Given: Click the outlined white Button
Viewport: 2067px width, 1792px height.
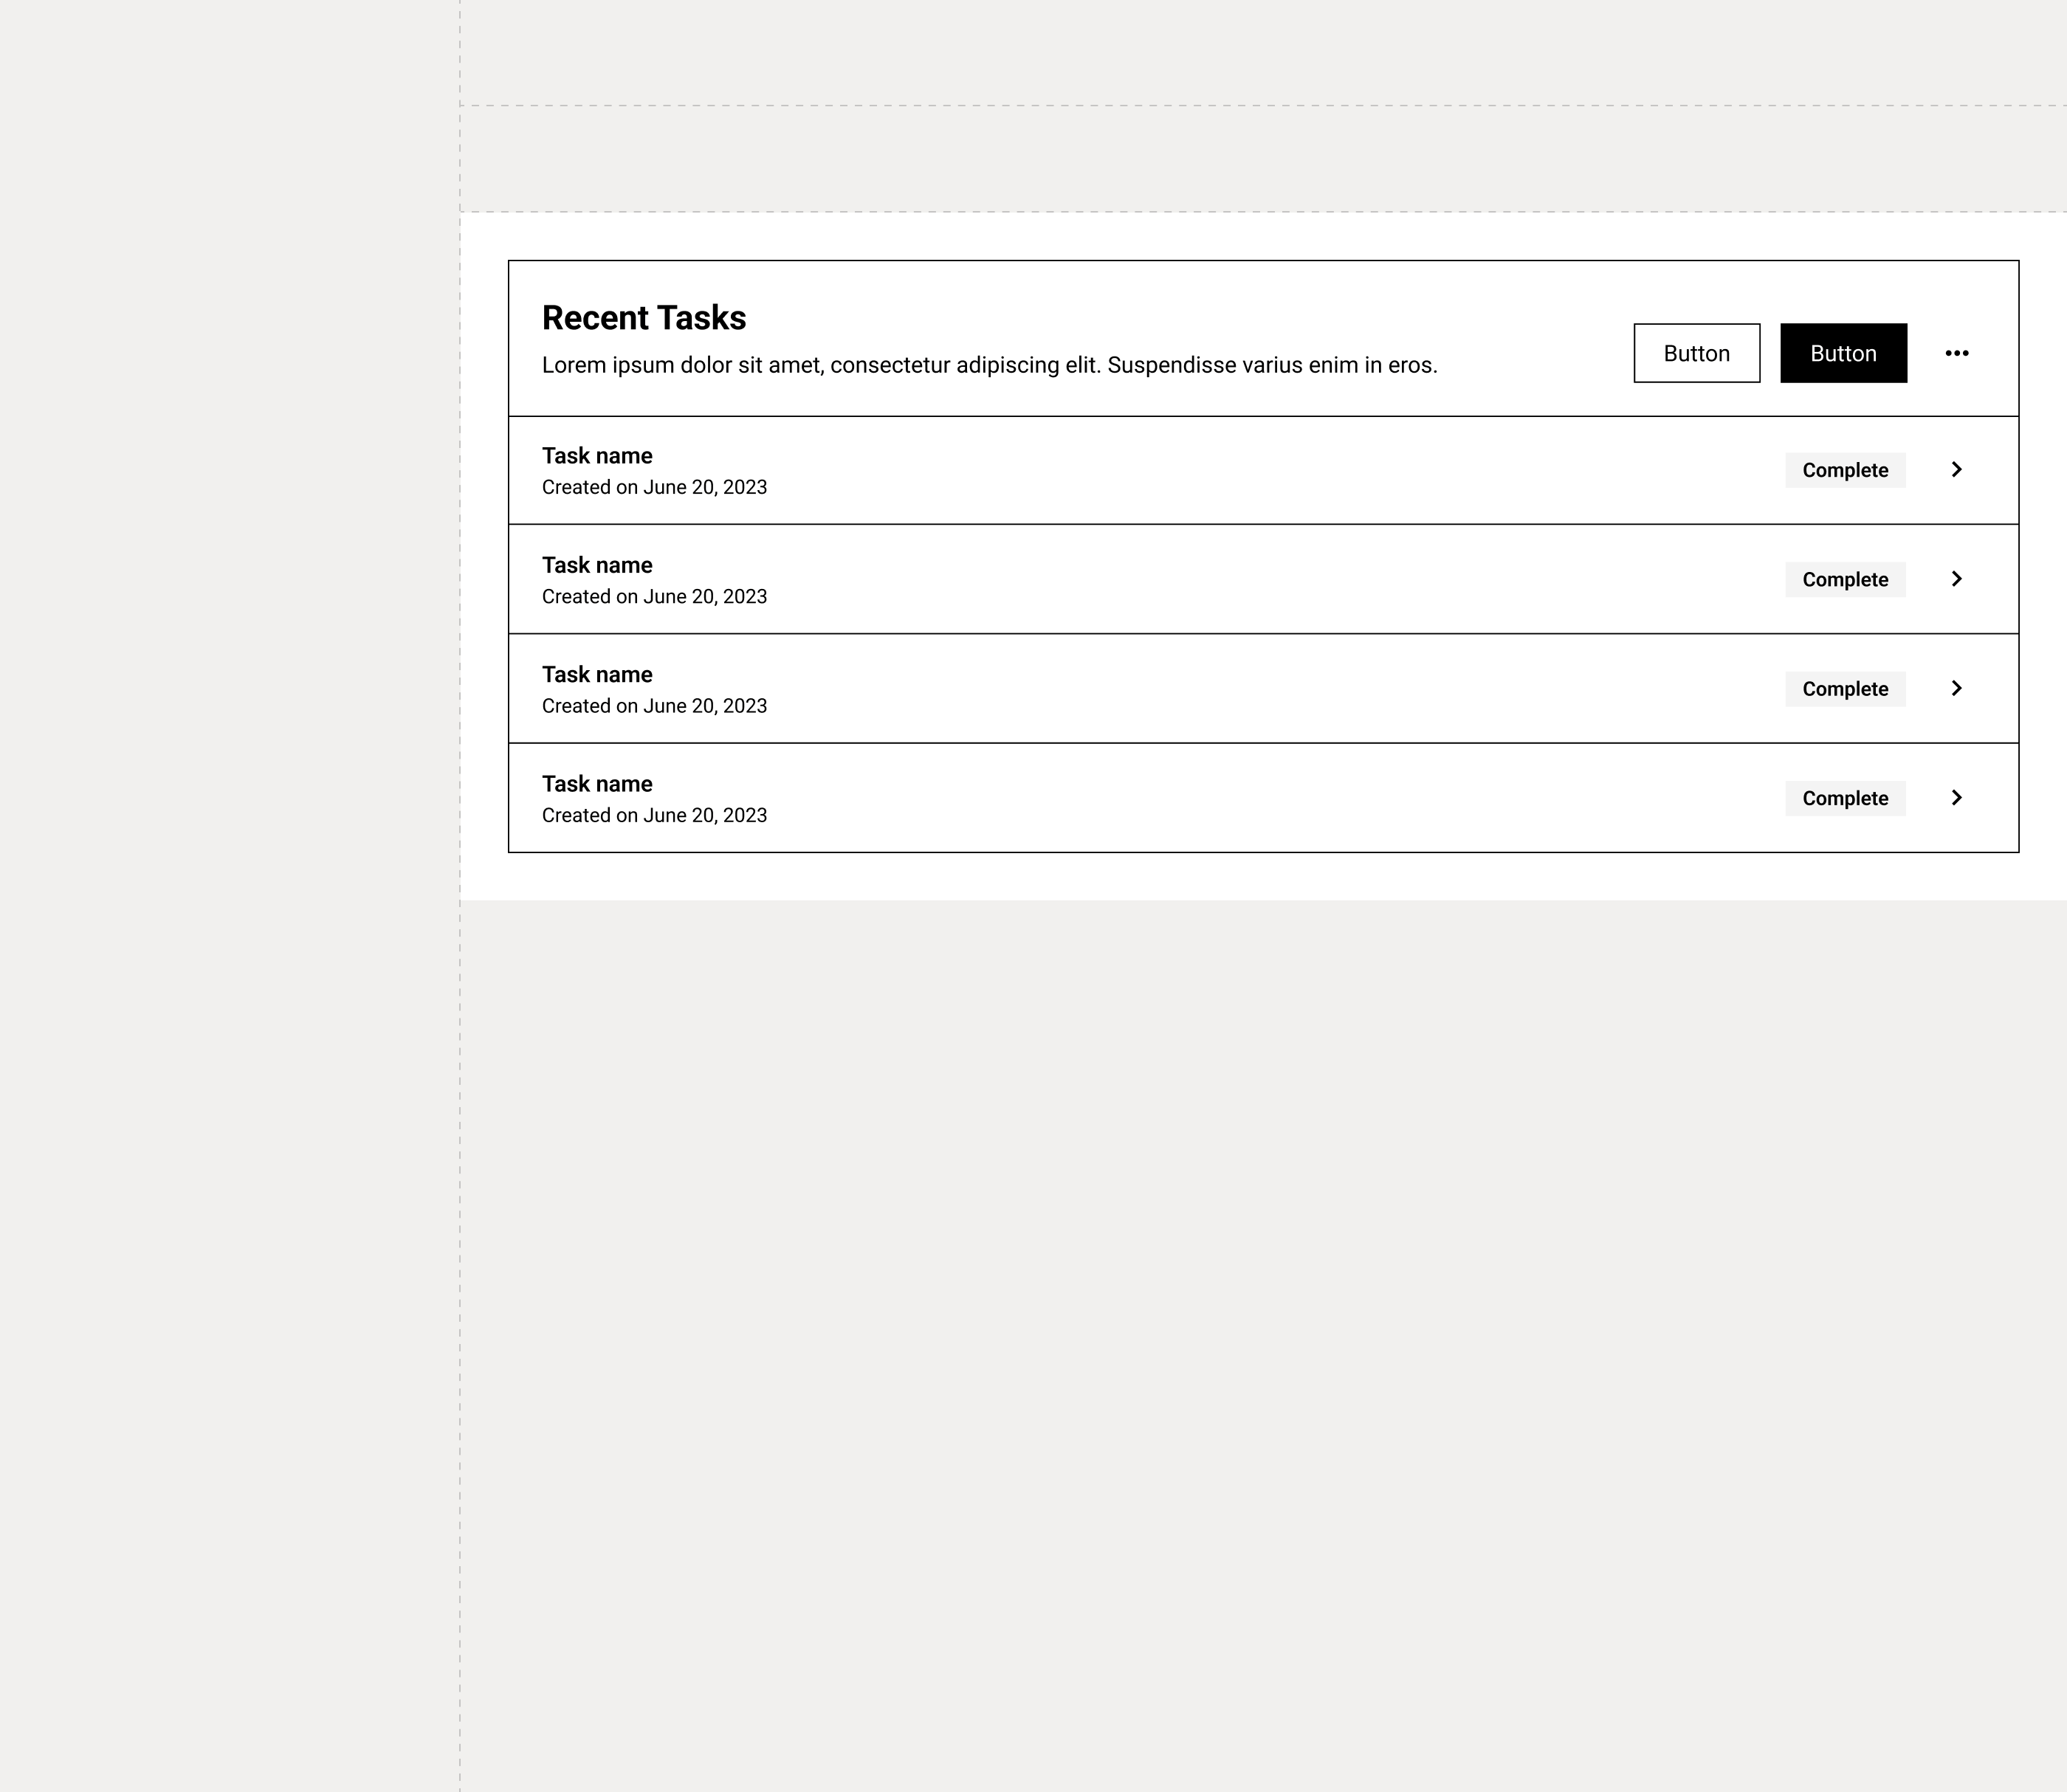Looking at the screenshot, I should (1697, 353).
